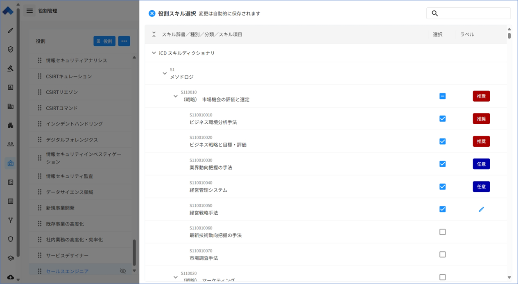Click the pencil edit icon in left sidebar
The height and width of the screenshot is (284, 518).
click(11, 30)
